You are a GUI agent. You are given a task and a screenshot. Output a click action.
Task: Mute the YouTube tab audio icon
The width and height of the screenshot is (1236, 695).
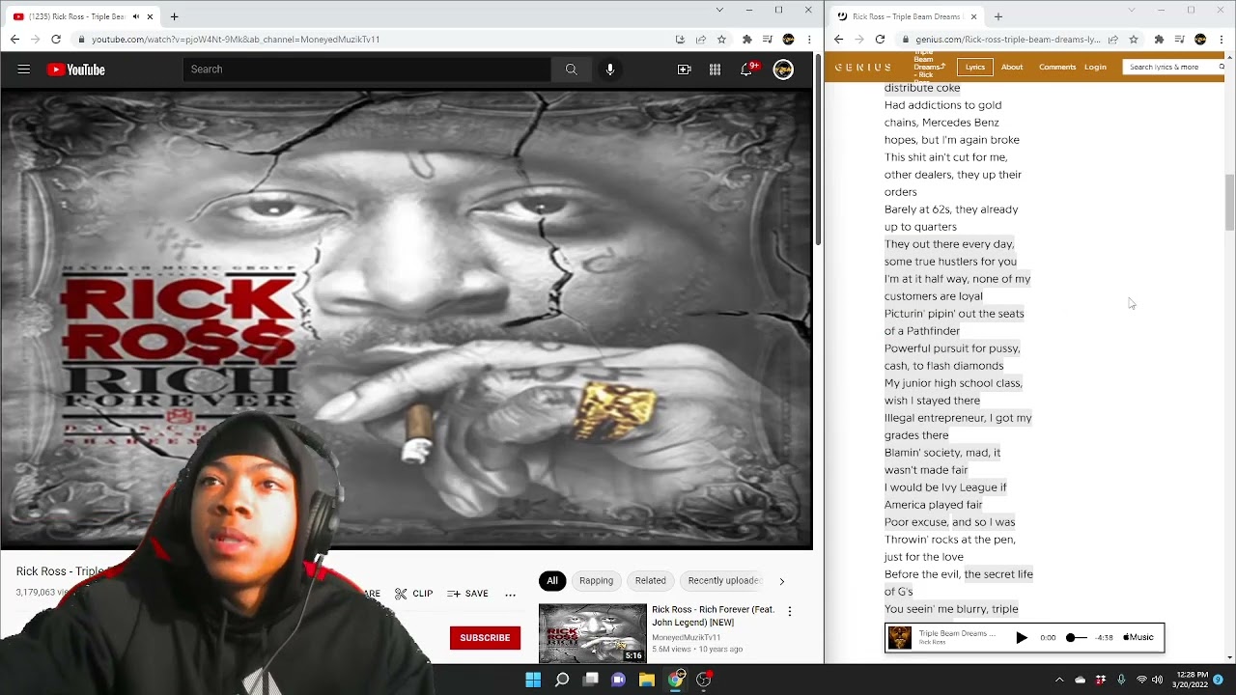(x=135, y=16)
